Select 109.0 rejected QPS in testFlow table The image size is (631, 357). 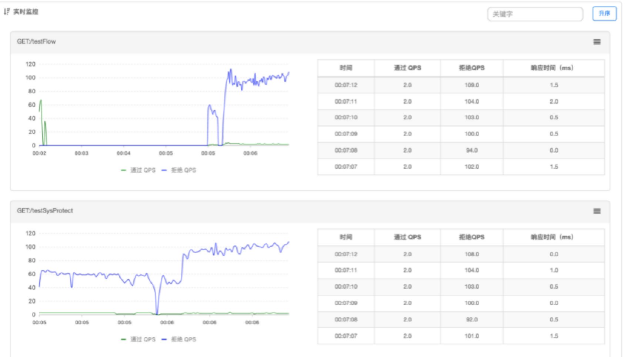(x=472, y=85)
